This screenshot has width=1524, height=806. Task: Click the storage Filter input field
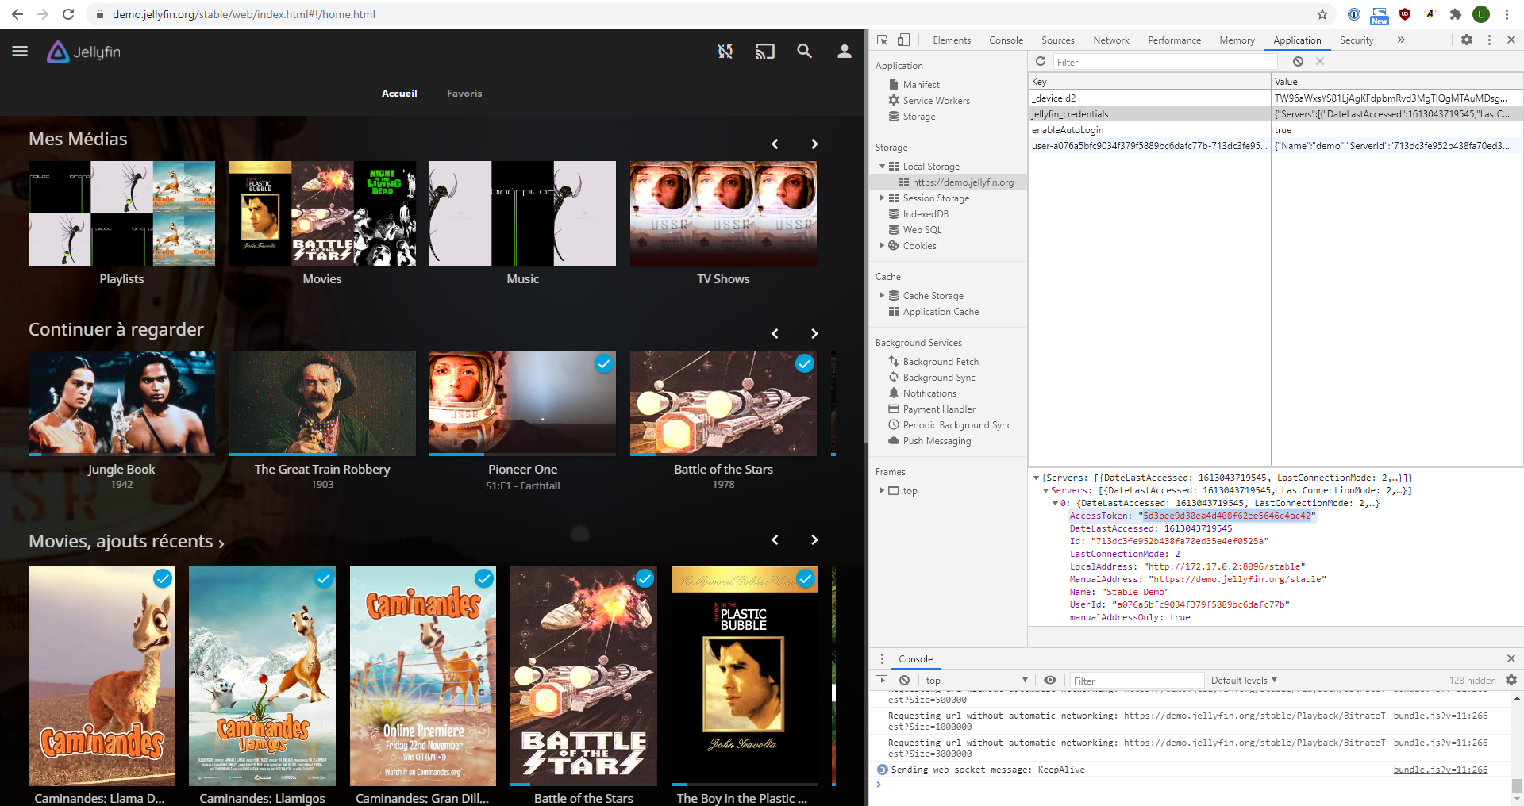click(1165, 62)
